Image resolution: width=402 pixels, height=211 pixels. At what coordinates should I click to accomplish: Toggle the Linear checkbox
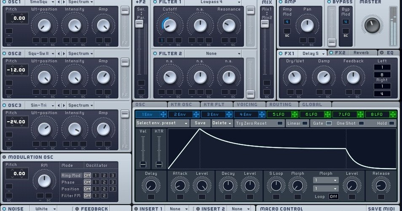click(305, 123)
